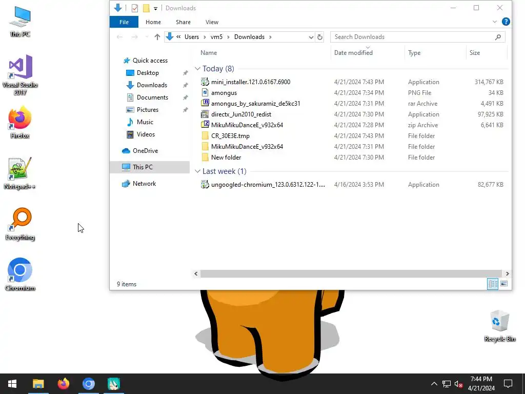Open address bar history dropdown
Image resolution: width=525 pixels, height=394 pixels.
(311, 37)
